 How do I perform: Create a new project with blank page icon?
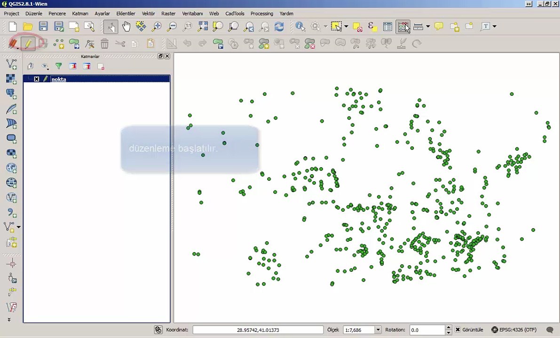point(13,26)
